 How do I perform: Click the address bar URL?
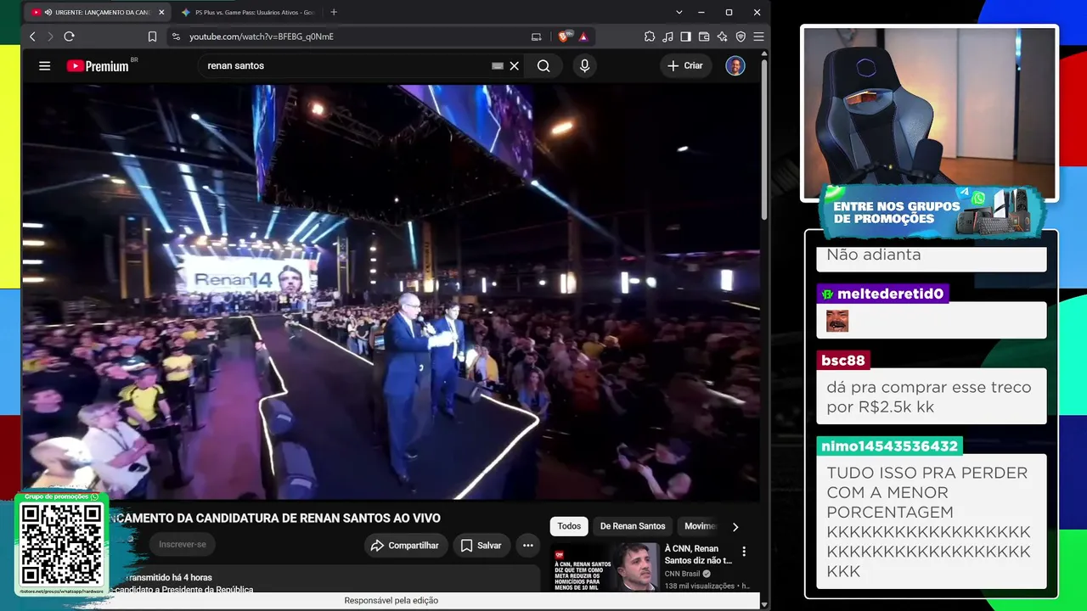coord(262,36)
